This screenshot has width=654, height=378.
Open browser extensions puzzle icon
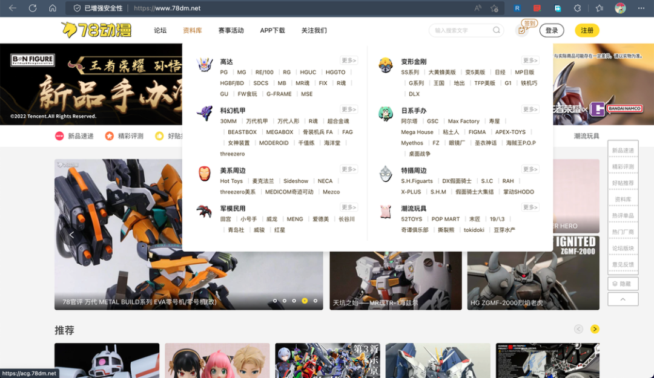[x=577, y=8]
